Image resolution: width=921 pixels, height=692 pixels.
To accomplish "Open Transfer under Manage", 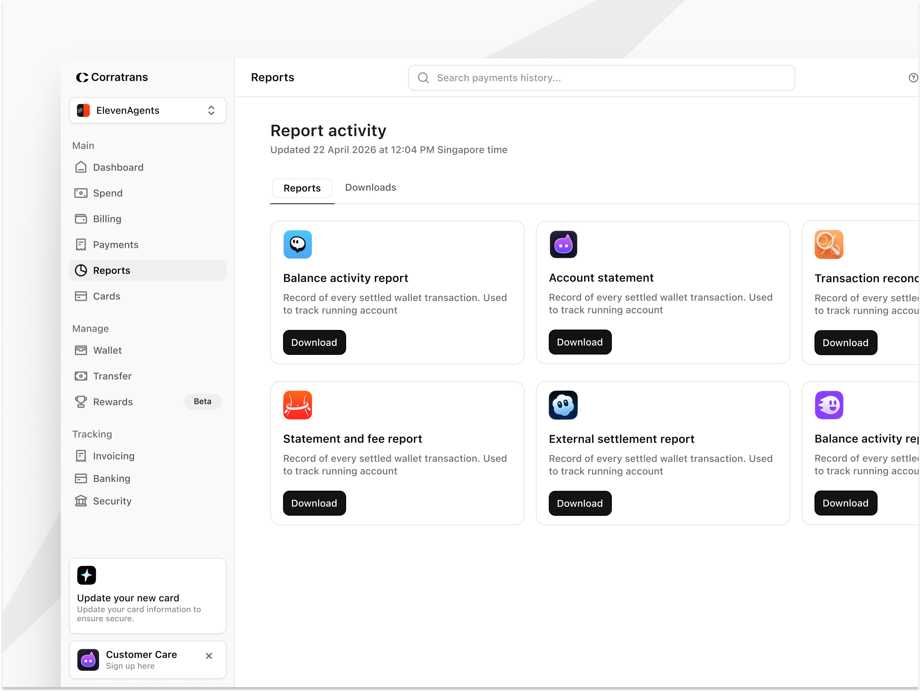I will pos(148,376).
